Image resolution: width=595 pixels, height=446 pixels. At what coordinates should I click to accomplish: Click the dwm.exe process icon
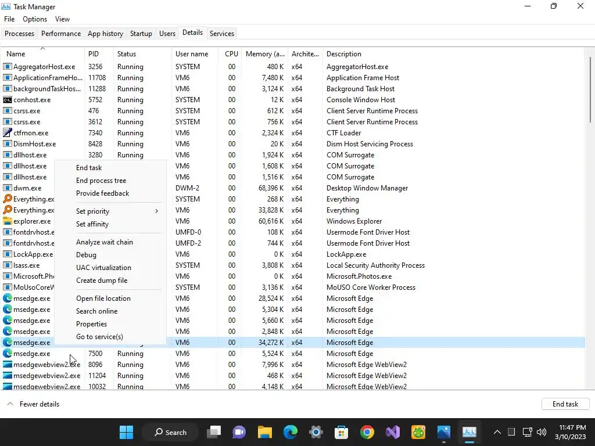[x=7, y=188]
